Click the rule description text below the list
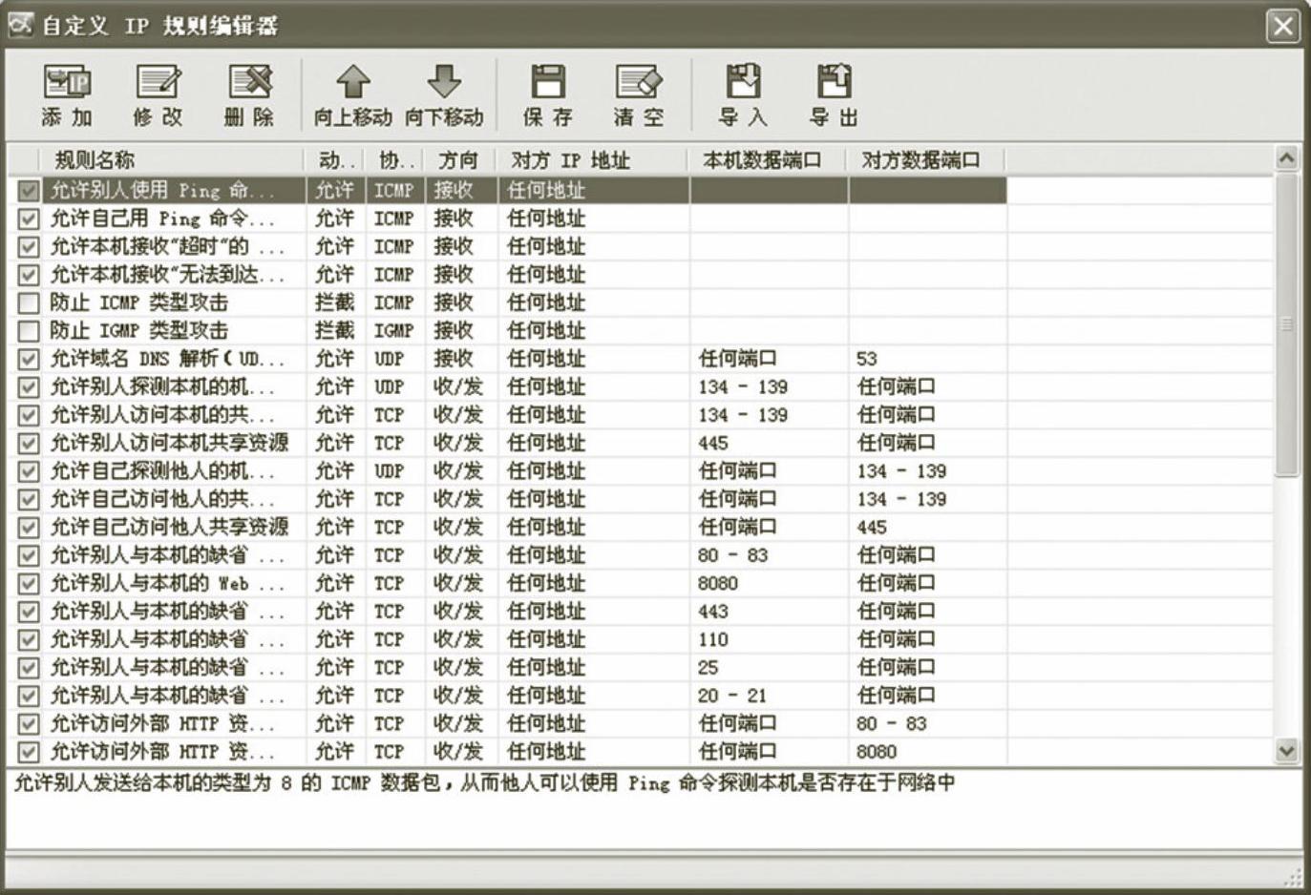This screenshot has height=895, width=1311. tap(484, 783)
